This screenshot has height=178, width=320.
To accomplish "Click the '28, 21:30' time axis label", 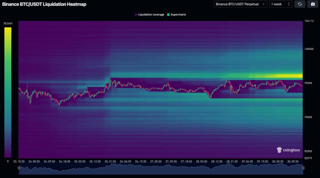I will point(232,161).
